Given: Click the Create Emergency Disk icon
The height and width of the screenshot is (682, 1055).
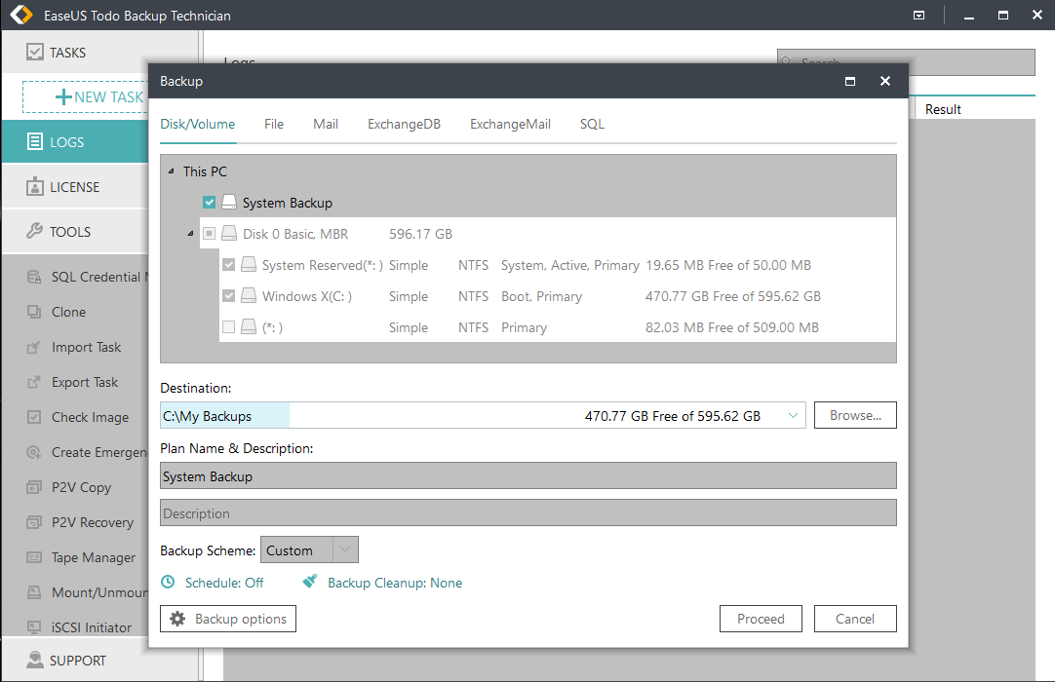Looking at the screenshot, I should click(34, 452).
